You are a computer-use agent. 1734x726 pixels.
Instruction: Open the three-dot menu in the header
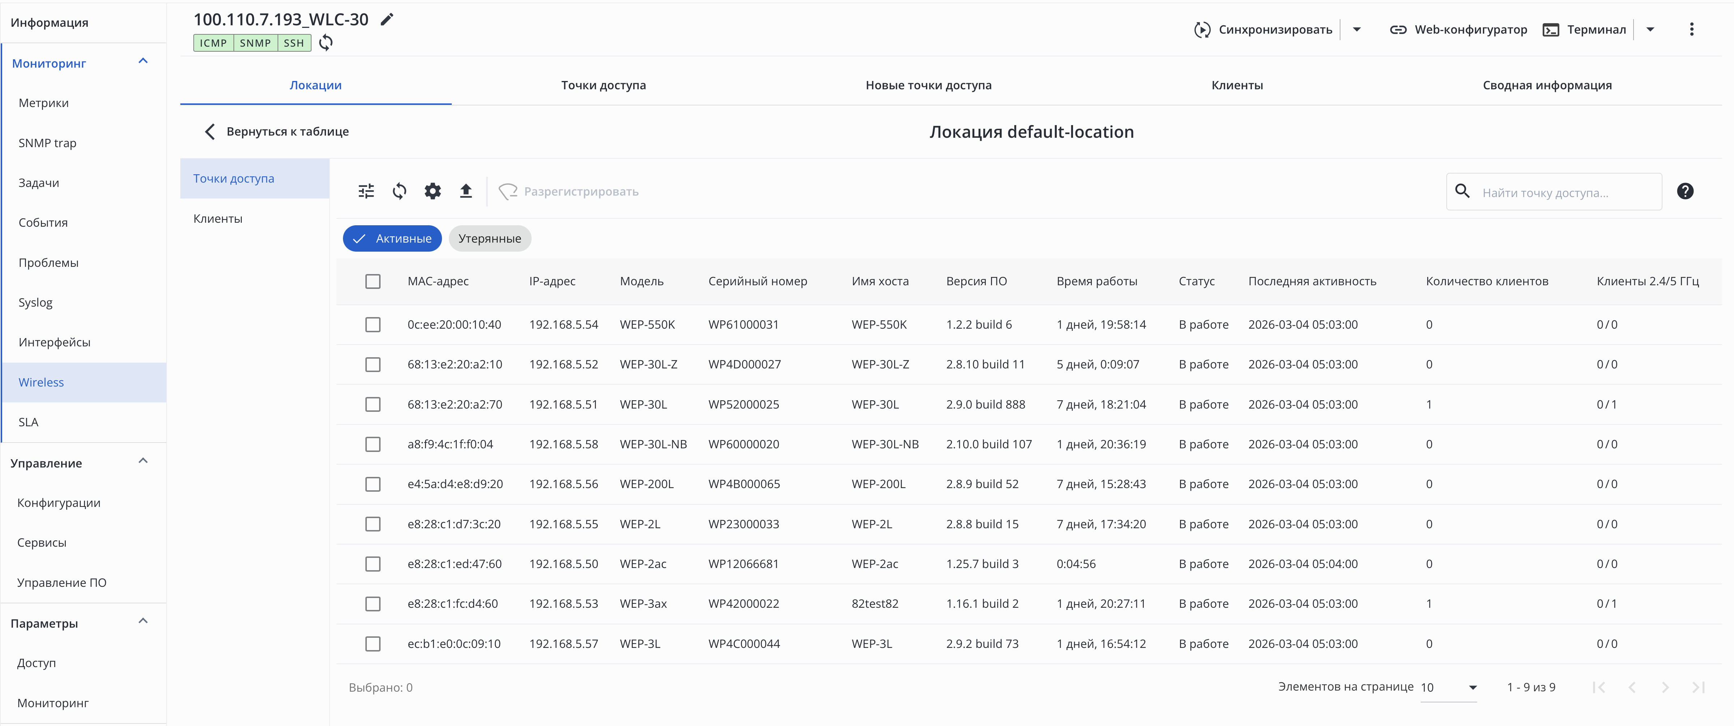click(x=1692, y=29)
